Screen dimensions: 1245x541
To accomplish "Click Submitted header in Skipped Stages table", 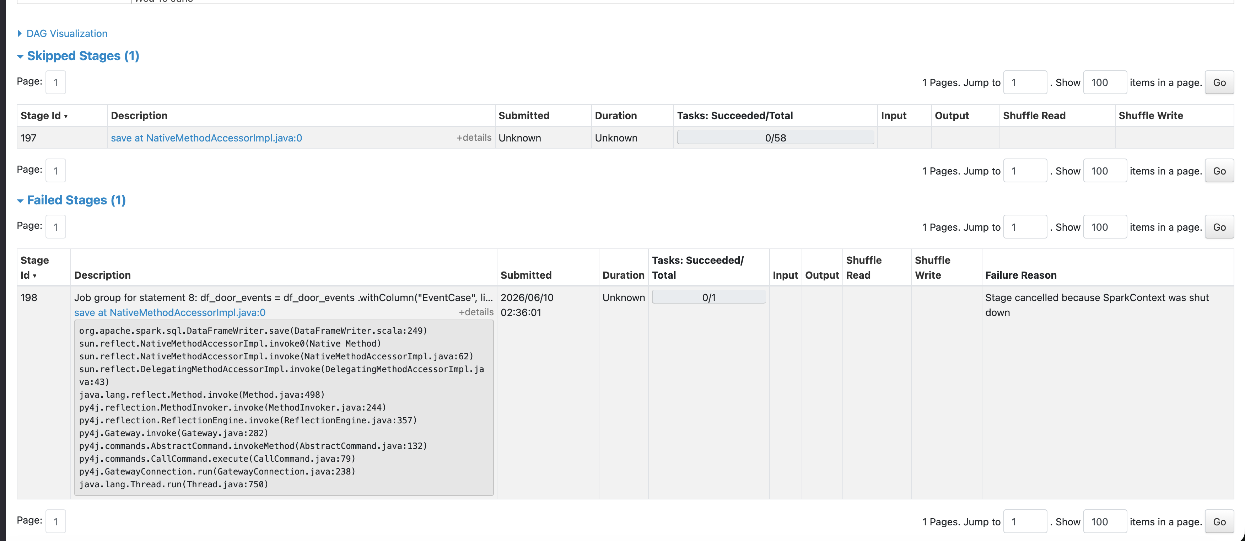I will tap(524, 116).
